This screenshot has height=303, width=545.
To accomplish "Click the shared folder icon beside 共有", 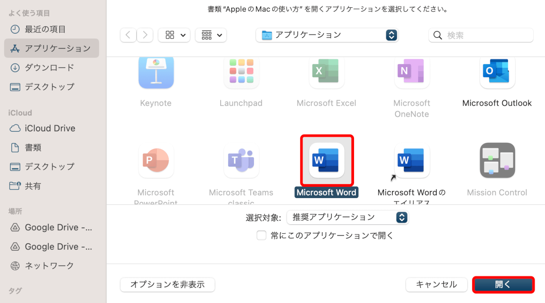I will [15, 186].
